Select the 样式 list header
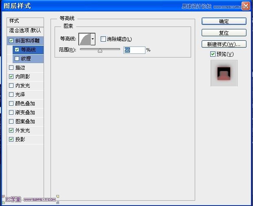 click(x=25, y=22)
